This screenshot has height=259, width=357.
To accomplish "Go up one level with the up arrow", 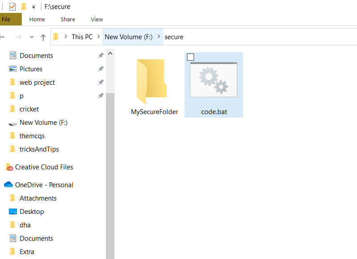I will click(43, 37).
